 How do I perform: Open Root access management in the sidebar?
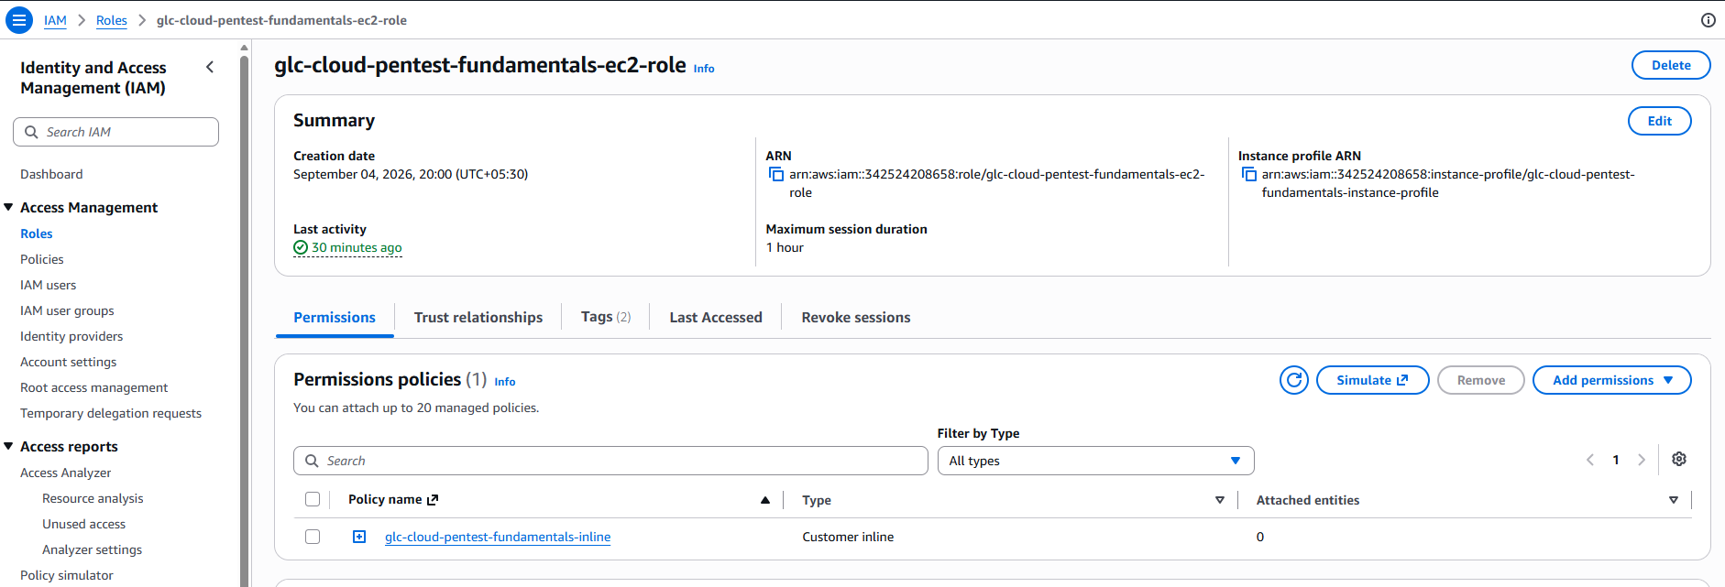[x=94, y=387]
